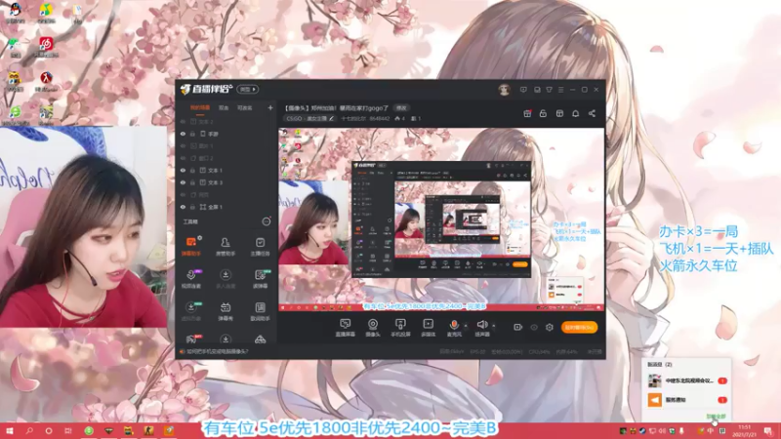Open the 服务通知 notification item
This screenshot has width=781, height=439.
pyautogui.click(x=686, y=400)
